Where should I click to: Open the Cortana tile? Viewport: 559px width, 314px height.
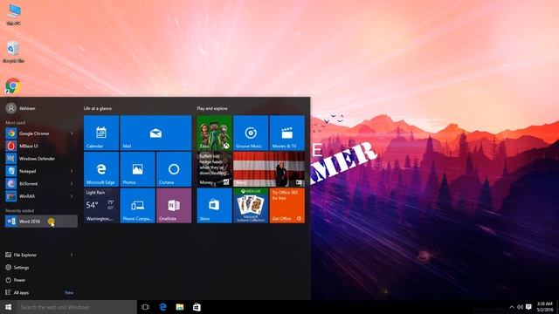point(174,169)
